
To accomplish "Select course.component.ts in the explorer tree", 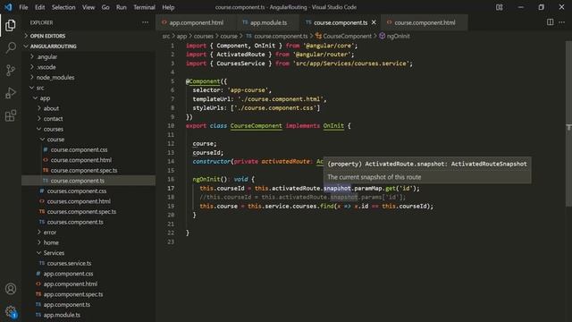I will (x=88, y=181).
